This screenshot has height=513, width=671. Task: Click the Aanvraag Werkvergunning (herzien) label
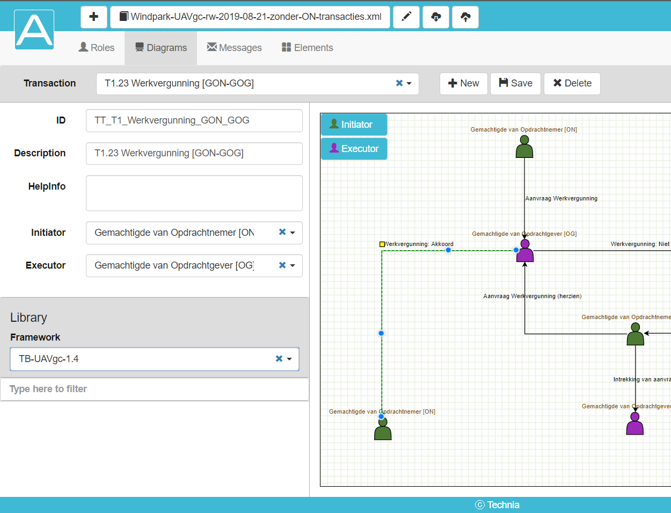click(533, 296)
